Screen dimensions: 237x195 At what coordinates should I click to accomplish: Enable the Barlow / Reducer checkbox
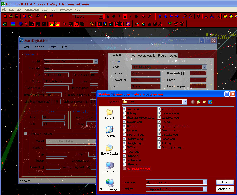pyautogui.click(x=26, y=134)
